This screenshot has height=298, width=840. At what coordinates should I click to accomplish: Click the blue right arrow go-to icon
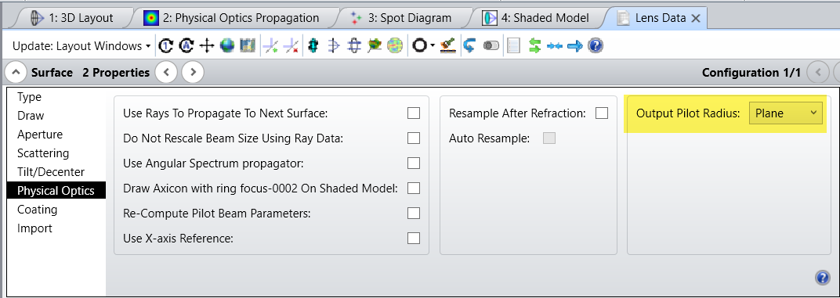(x=575, y=46)
